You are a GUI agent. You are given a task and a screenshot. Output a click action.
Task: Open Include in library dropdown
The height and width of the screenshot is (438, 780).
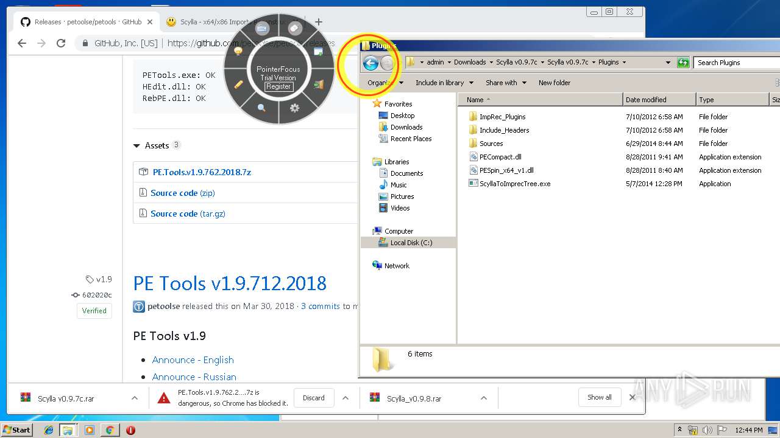444,83
